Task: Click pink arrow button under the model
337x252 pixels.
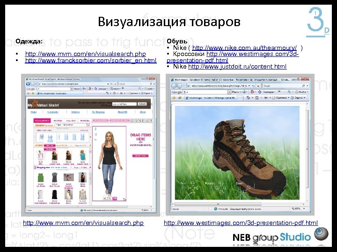Action: 115,198
